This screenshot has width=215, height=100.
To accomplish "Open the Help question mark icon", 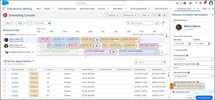I will [196, 3].
